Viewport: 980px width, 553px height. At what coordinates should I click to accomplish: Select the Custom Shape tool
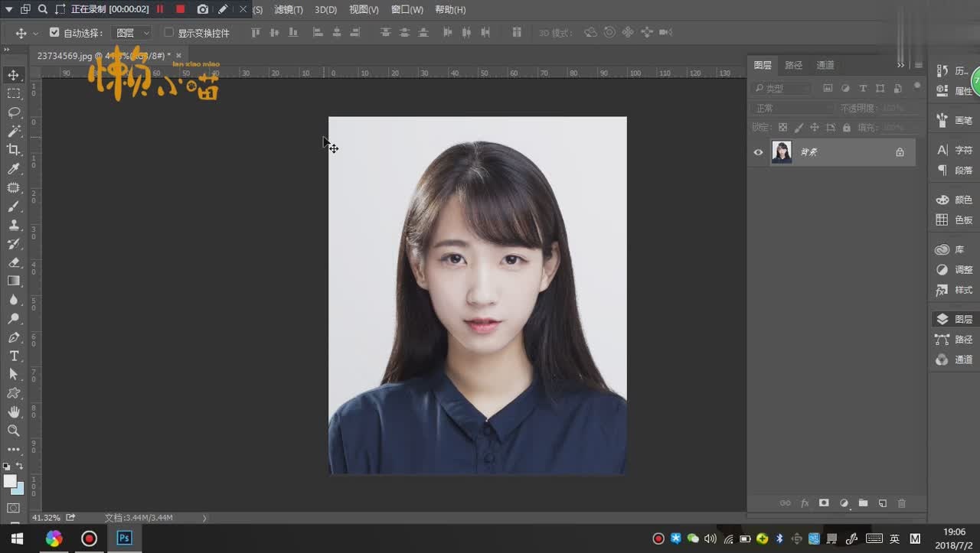tap(14, 393)
